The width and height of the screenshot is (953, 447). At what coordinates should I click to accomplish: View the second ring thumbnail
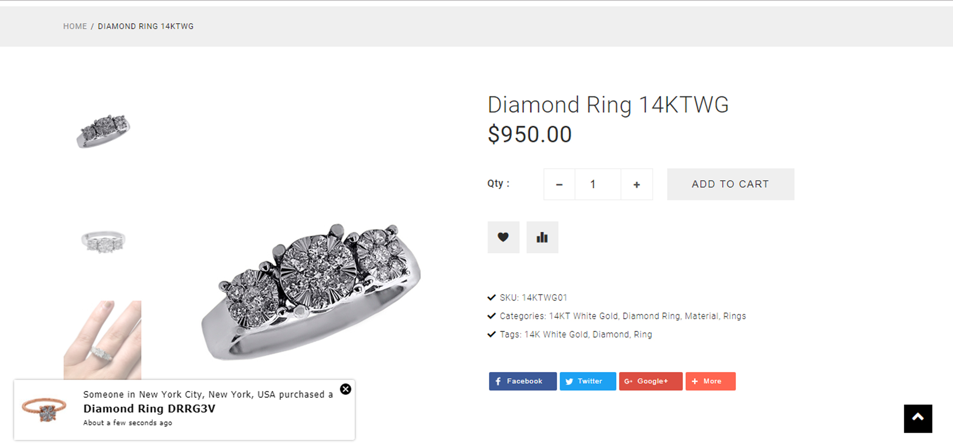(x=103, y=242)
